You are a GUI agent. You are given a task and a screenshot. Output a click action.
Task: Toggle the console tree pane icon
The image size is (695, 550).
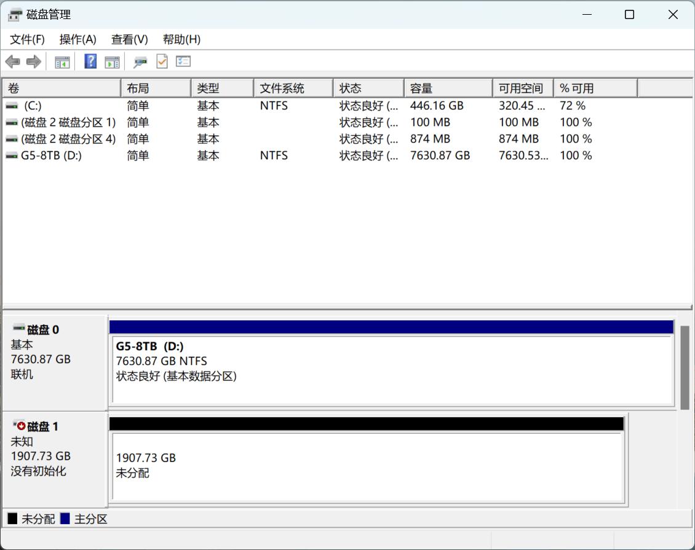pyautogui.click(x=62, y=61)
